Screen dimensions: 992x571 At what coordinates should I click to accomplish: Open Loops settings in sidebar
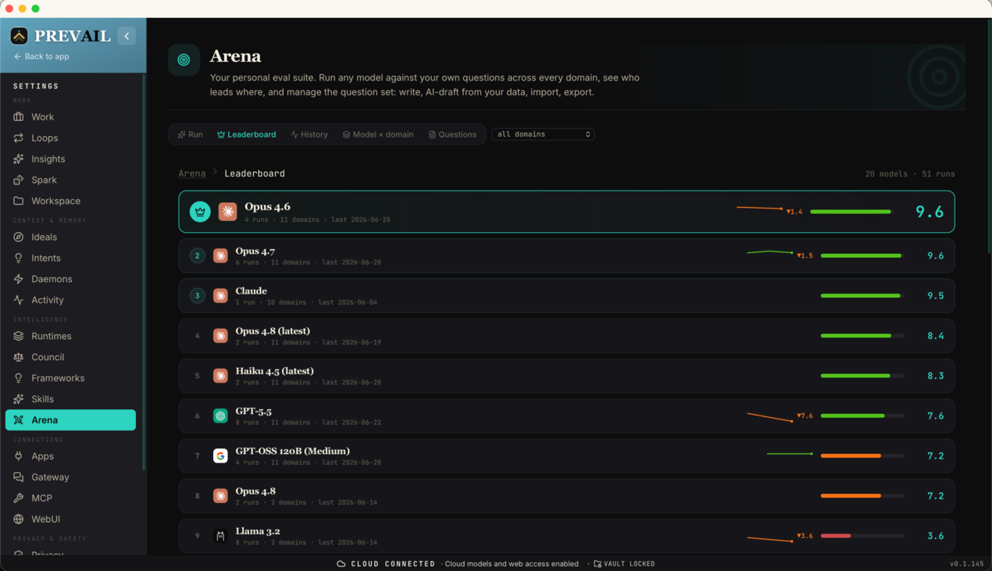point(70,137)
